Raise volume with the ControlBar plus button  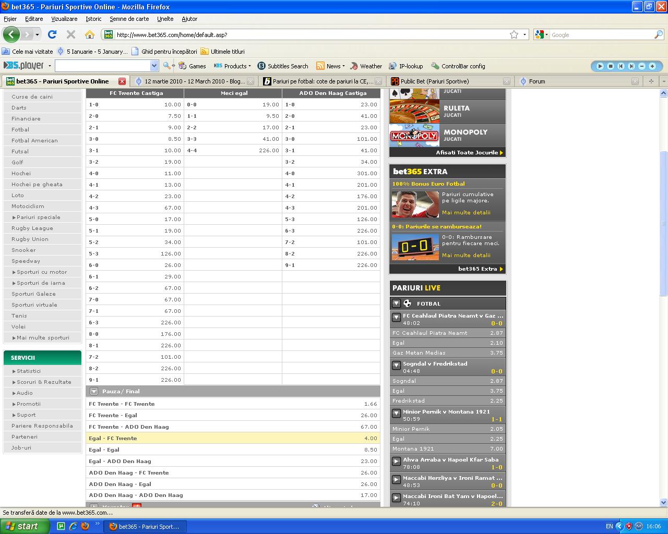(652, 66)
